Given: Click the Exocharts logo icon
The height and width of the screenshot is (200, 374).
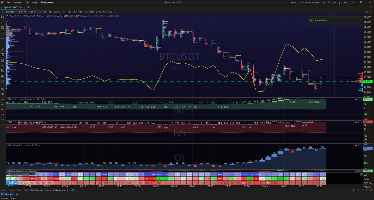Looking at the screenshot, I should (x=2, y=2).
